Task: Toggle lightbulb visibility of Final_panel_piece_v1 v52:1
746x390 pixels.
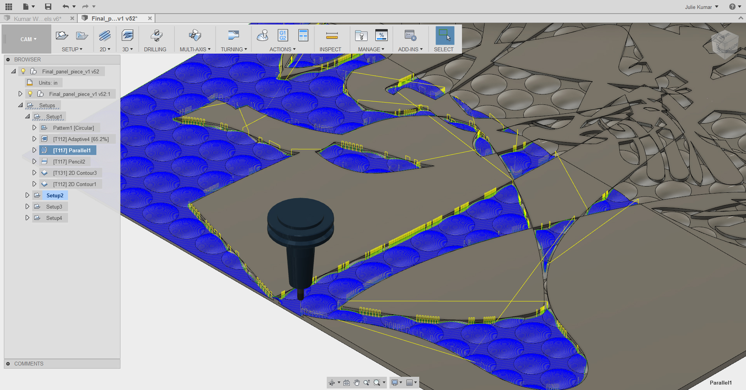Action: coord(30,94)
